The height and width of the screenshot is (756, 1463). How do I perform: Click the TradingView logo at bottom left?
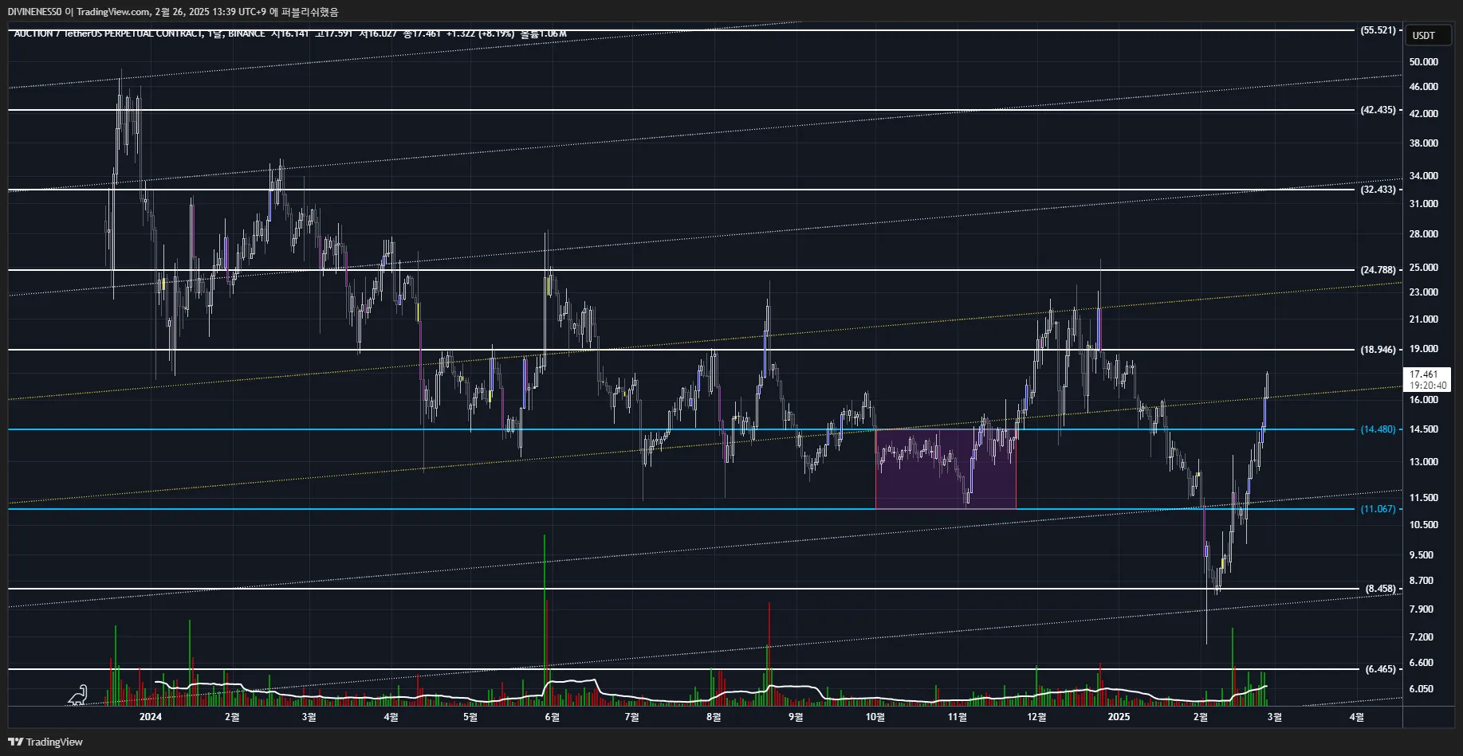(x=45, y=742)
